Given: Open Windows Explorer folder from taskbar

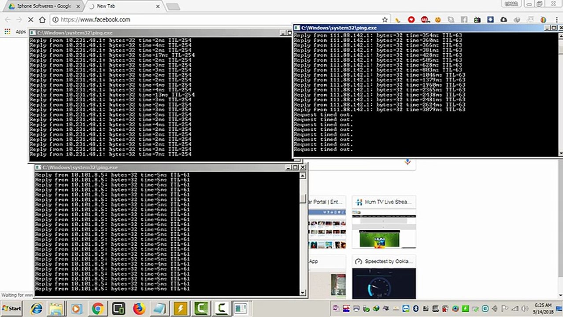Looking at the screenshot, I should (56, 309).
